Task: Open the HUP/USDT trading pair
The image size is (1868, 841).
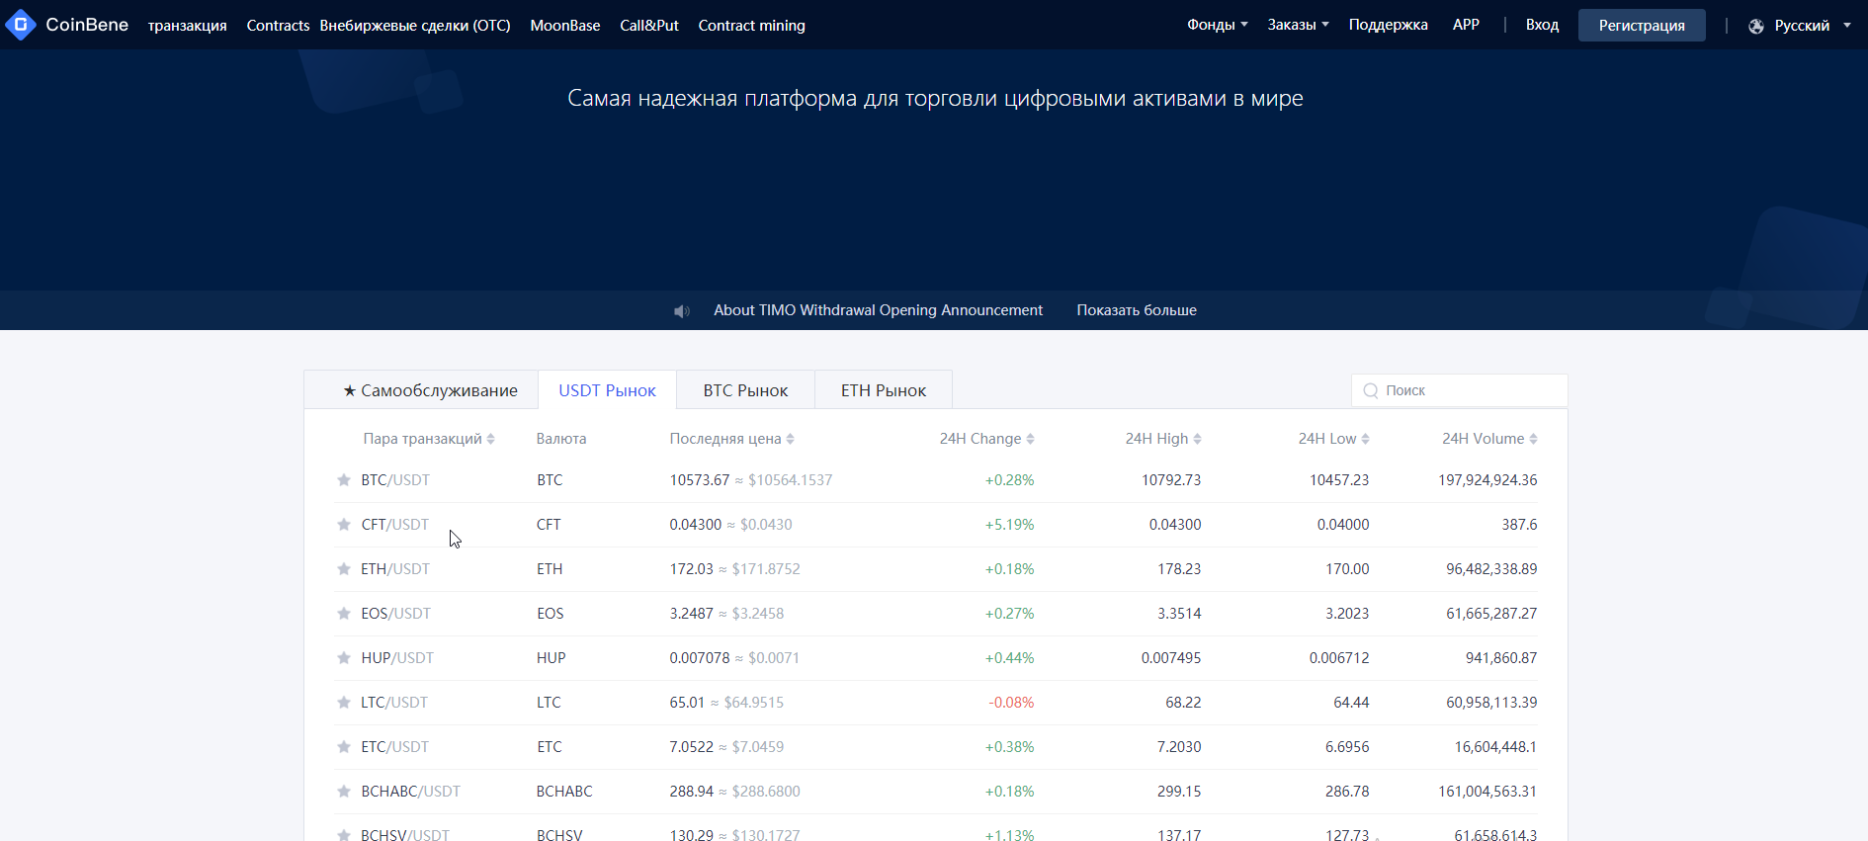Action: 397,658
